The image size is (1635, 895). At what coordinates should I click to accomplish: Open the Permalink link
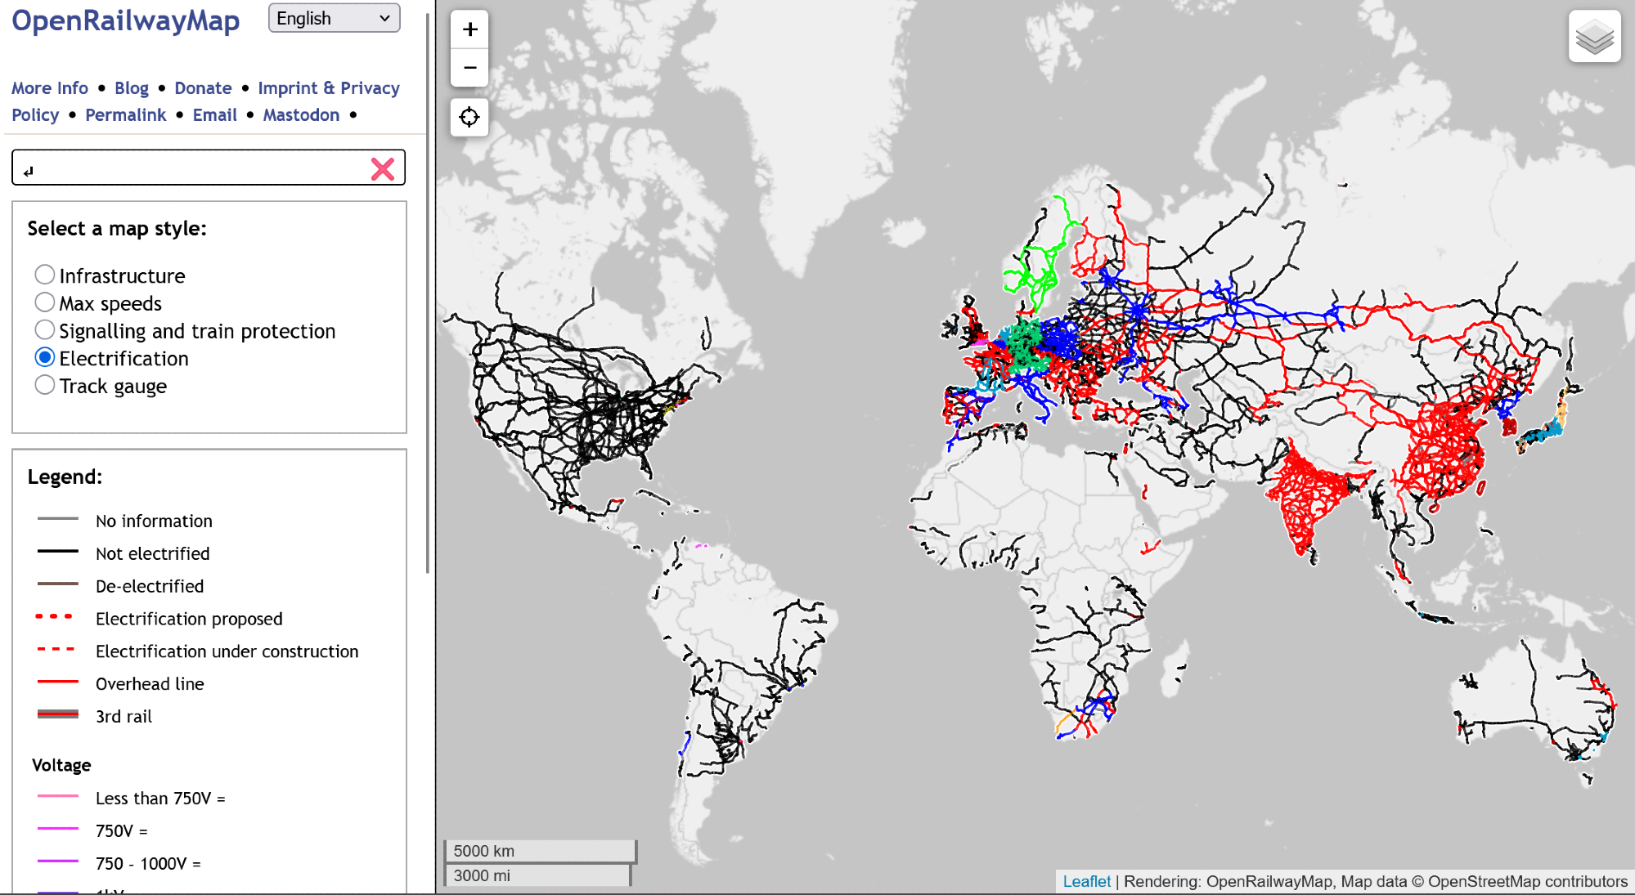pos(125,115)
